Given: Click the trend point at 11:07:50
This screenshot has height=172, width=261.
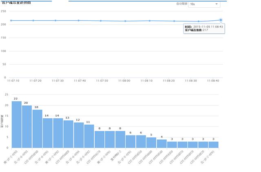Looking at the screenshot, I should (101, 21).
